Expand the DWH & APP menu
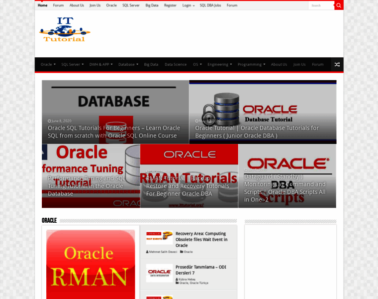The width and height of the screenshot is (378, 299). point(101,64)
